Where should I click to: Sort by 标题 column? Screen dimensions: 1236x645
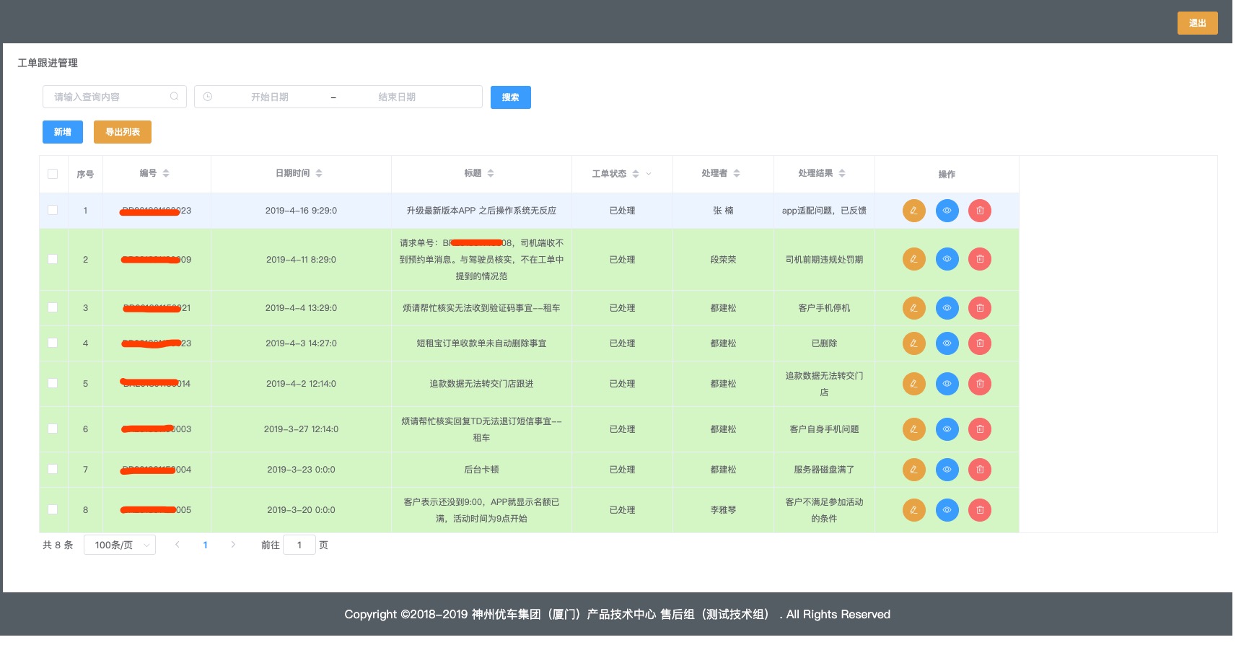(x=491, y=173)
